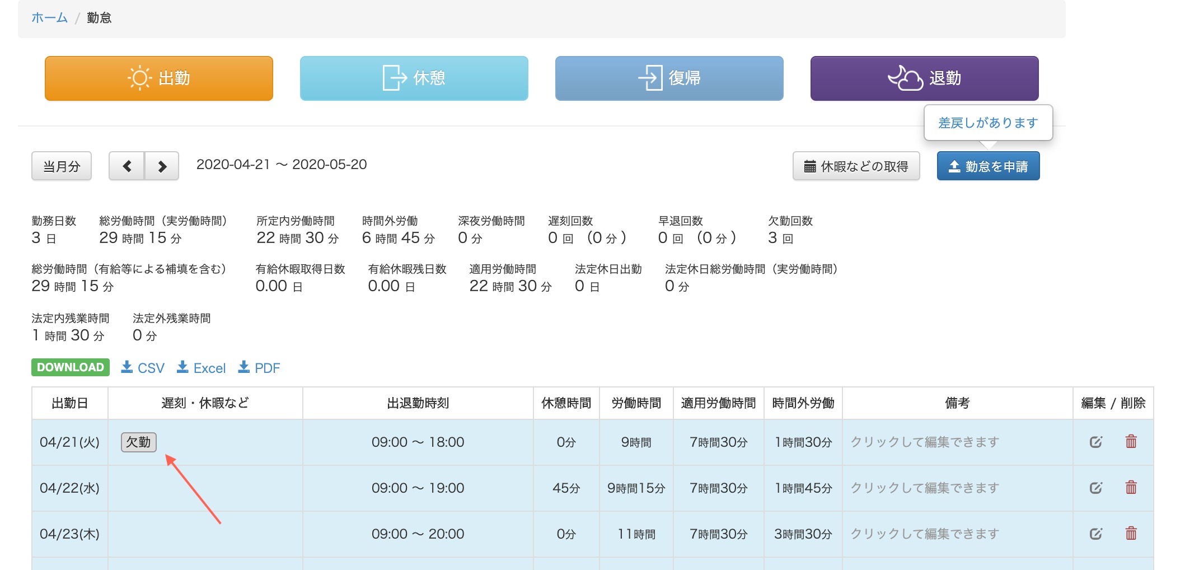Click the 休憩 break button
The height and width of the screenshot is (570, 1199).
tap(414, 78)
